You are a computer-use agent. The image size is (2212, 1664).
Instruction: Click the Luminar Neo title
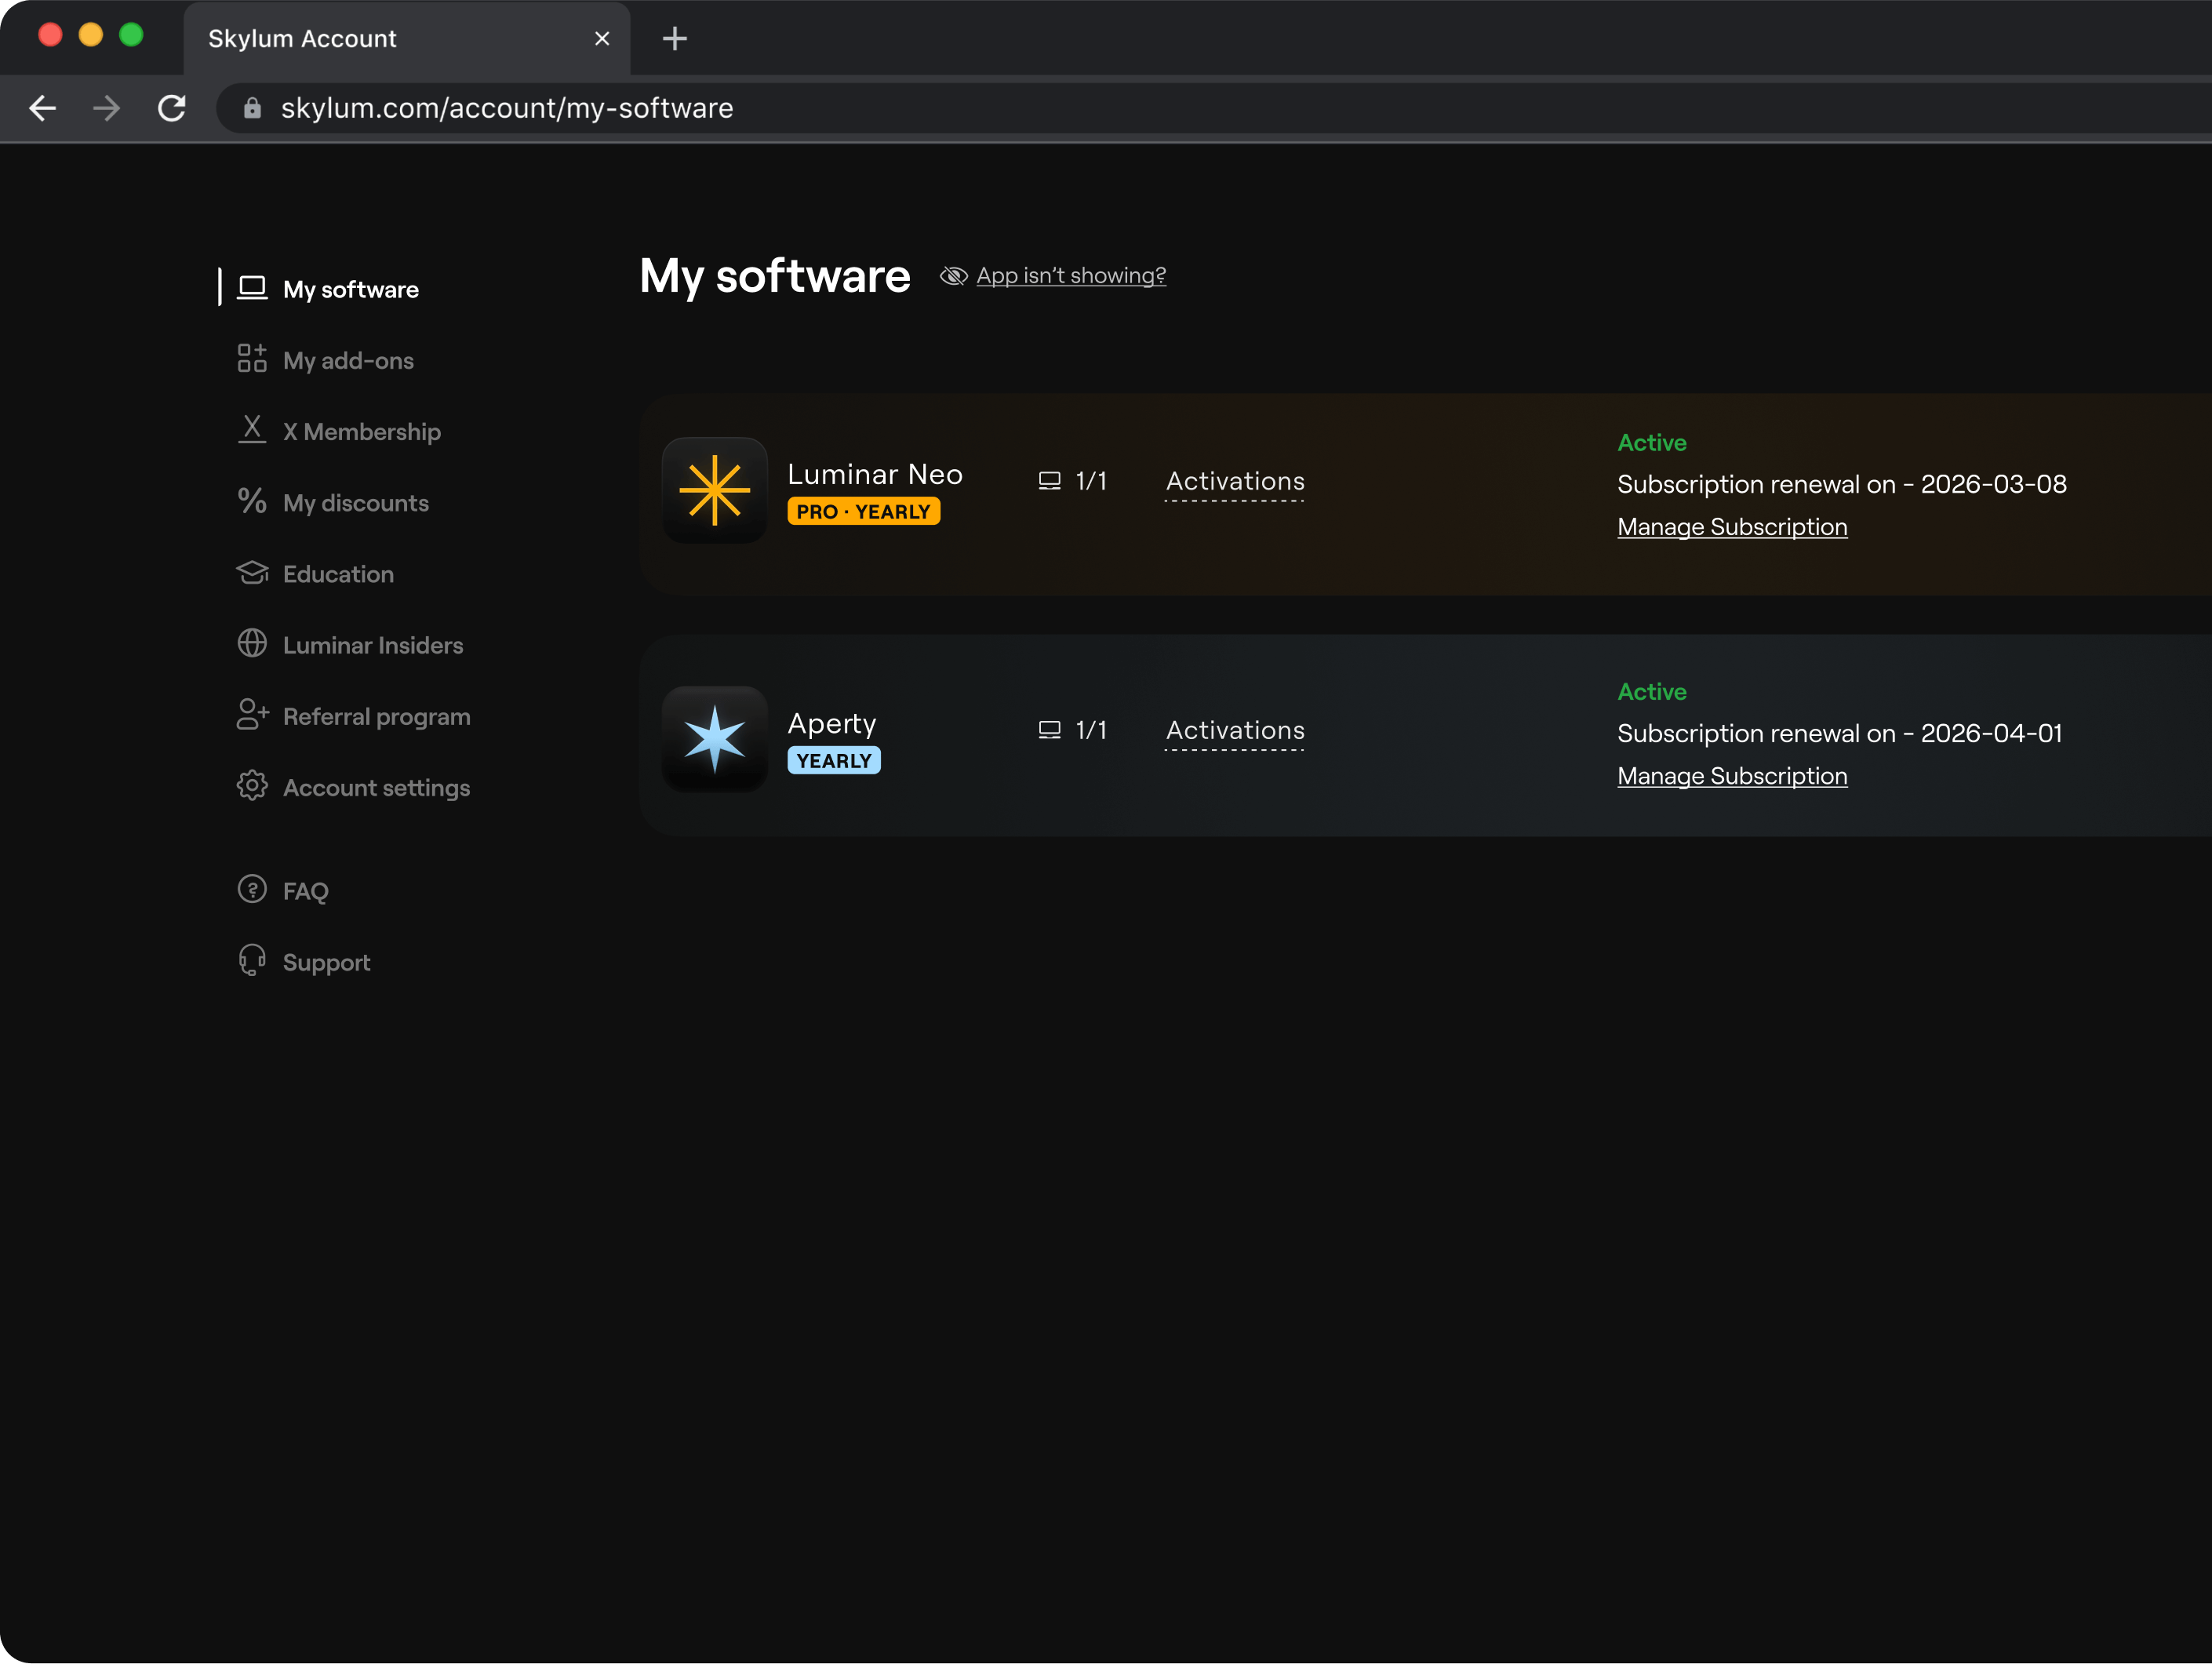pos(875,474)
